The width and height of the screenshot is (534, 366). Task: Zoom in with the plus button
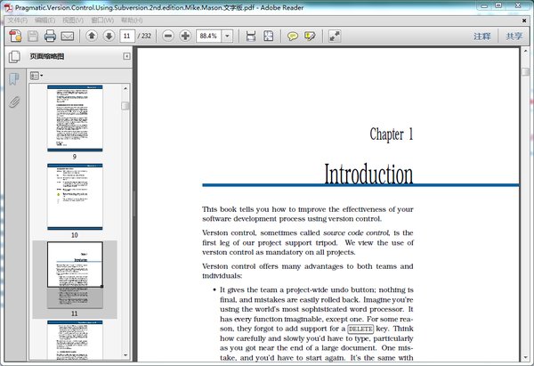tap(185, 36)
